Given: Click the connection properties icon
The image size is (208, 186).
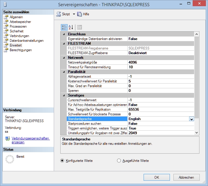Looking at the screenshot, I should [7, 138].
